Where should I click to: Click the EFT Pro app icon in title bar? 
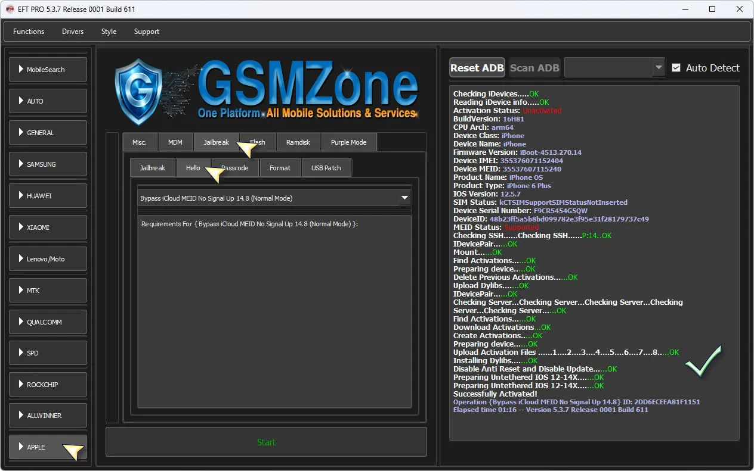tap(10, 9)
